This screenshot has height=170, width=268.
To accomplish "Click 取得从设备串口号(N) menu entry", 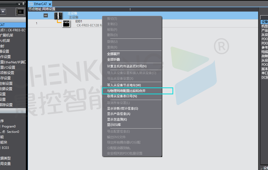I will (x=122, y=96).
